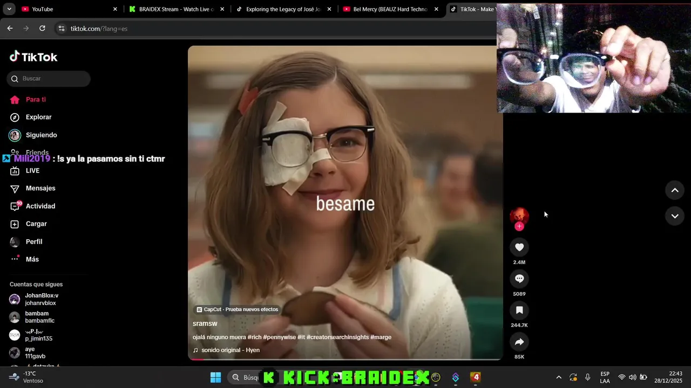The height and width of the screenshot is (388, 691).
Task: Open Perfil in the sidebar
Action: (34, 241)
